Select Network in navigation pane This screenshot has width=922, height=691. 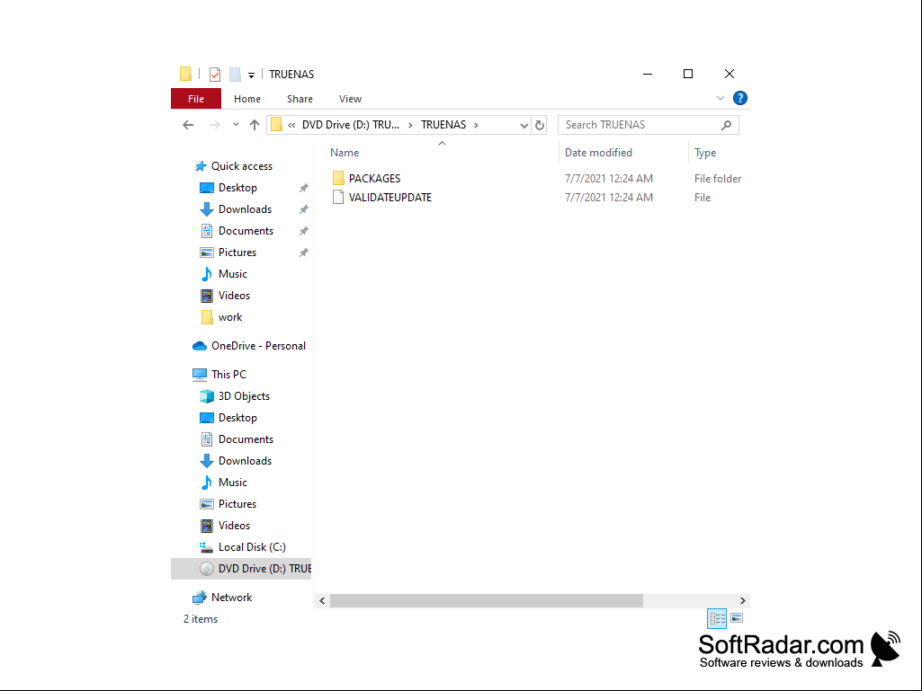231,597
